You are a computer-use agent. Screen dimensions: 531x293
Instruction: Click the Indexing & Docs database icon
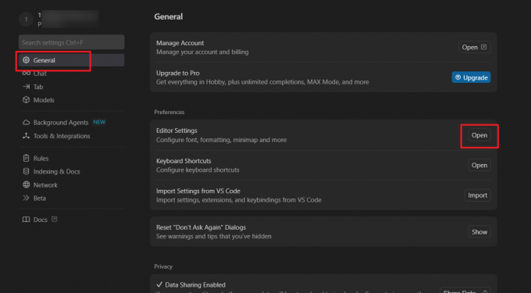pos(26,171)
